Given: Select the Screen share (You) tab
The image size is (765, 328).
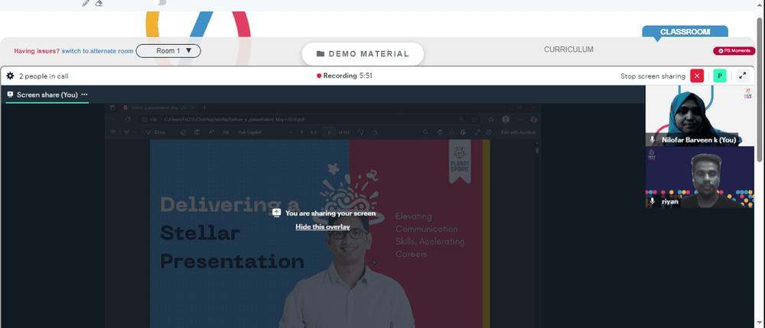Looking at the screenshot, I should (x=47, y=95).
